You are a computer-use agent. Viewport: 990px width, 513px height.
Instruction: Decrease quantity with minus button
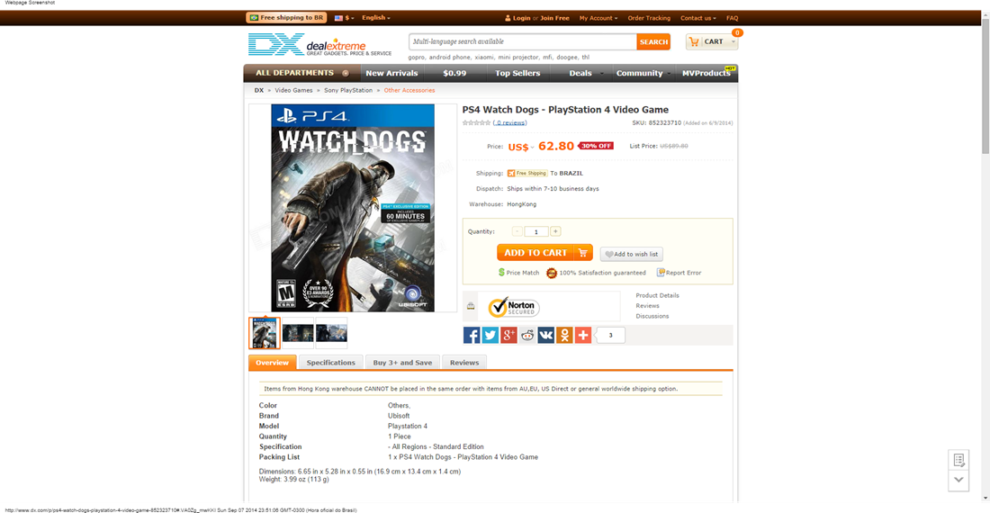tap(517, 231)
